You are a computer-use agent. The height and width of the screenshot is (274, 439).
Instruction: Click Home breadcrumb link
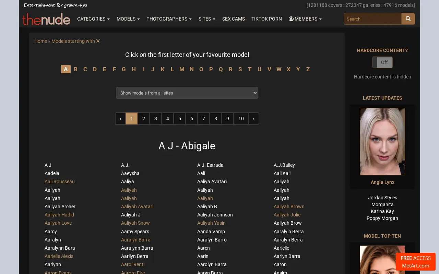[40, 41]
